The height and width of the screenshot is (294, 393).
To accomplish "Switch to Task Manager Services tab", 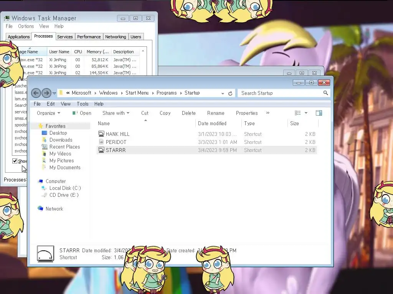I will tap(65, 37).
